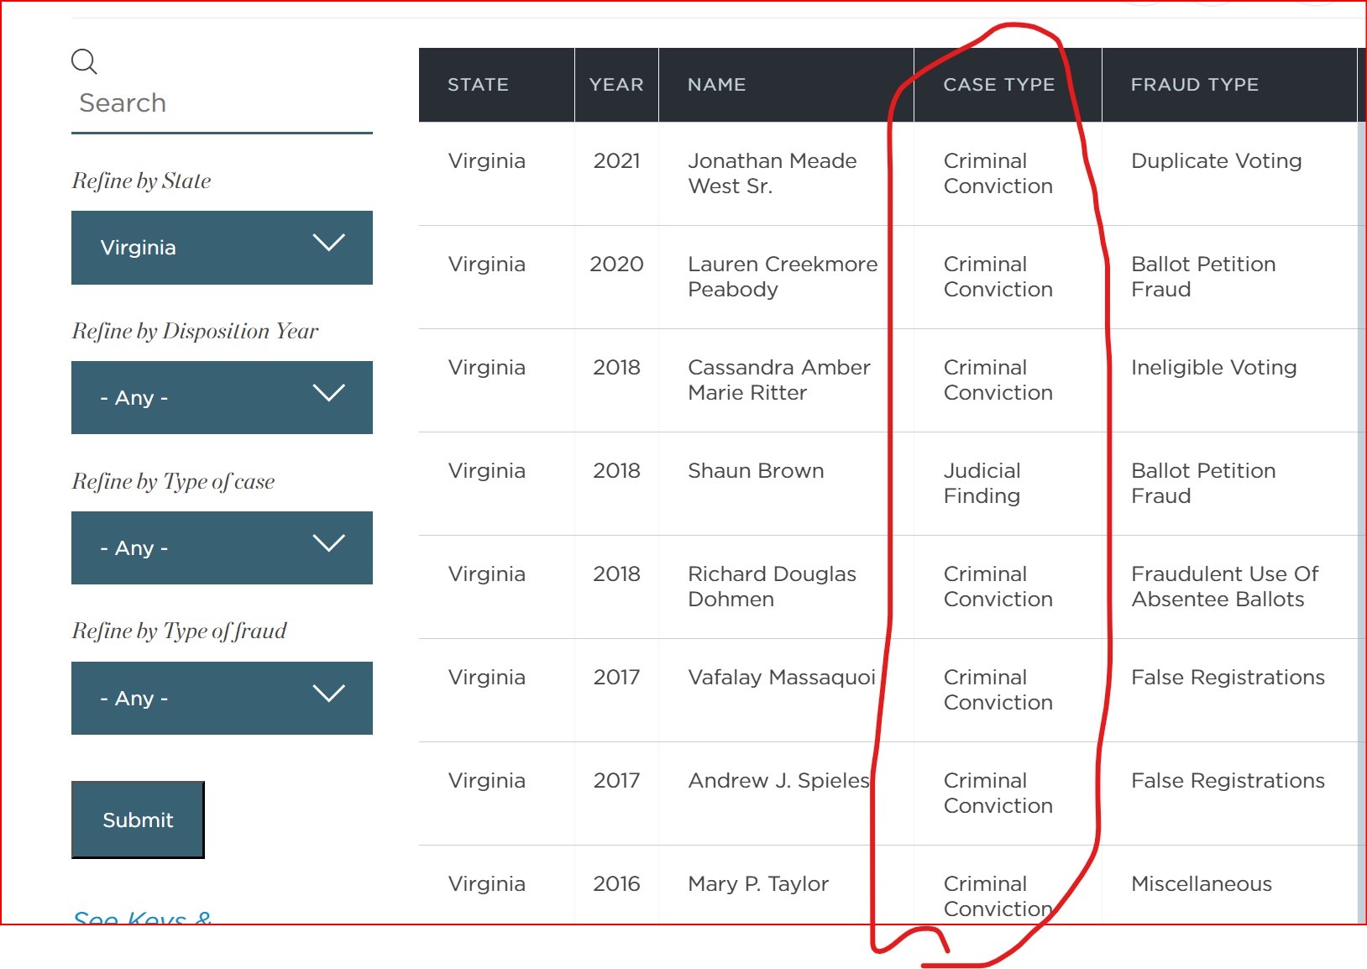Open Cassandra Amber Marie Ritter's case
The height and width of the screenshot is (969, 1367).
(x=778, y=380)
